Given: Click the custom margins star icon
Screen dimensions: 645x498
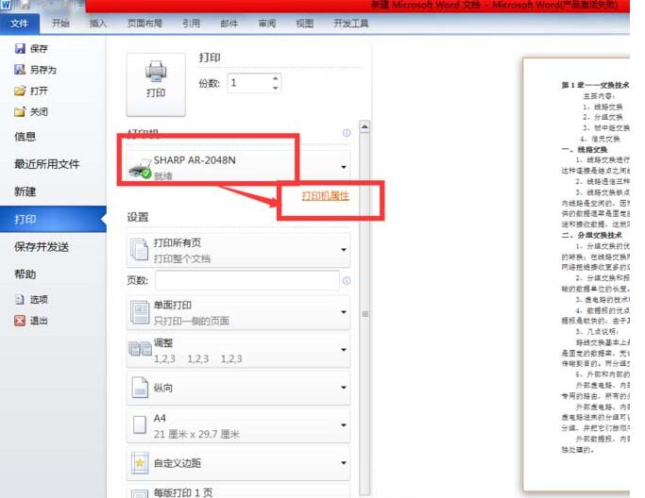Looking at the screenshot, I should point(140,463).
